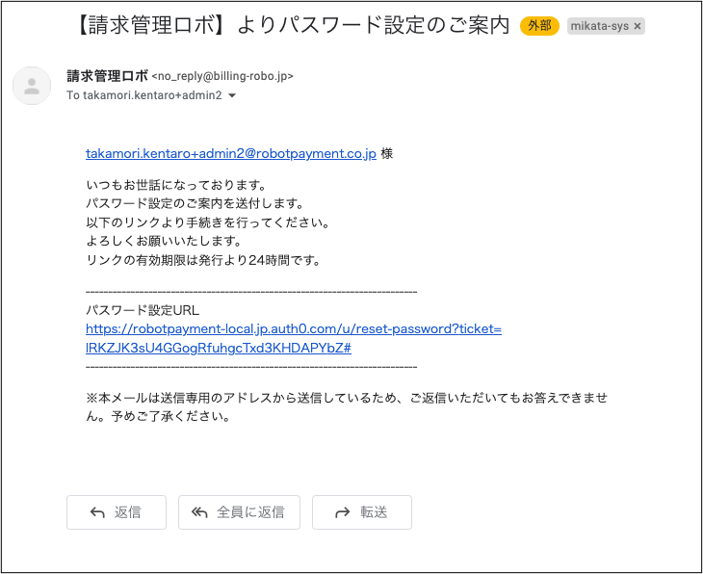The image size is (703, 574).
Task: Click the greeting line いつもお世話になっております
Action: pyautogui.click(x=175, y=185)
